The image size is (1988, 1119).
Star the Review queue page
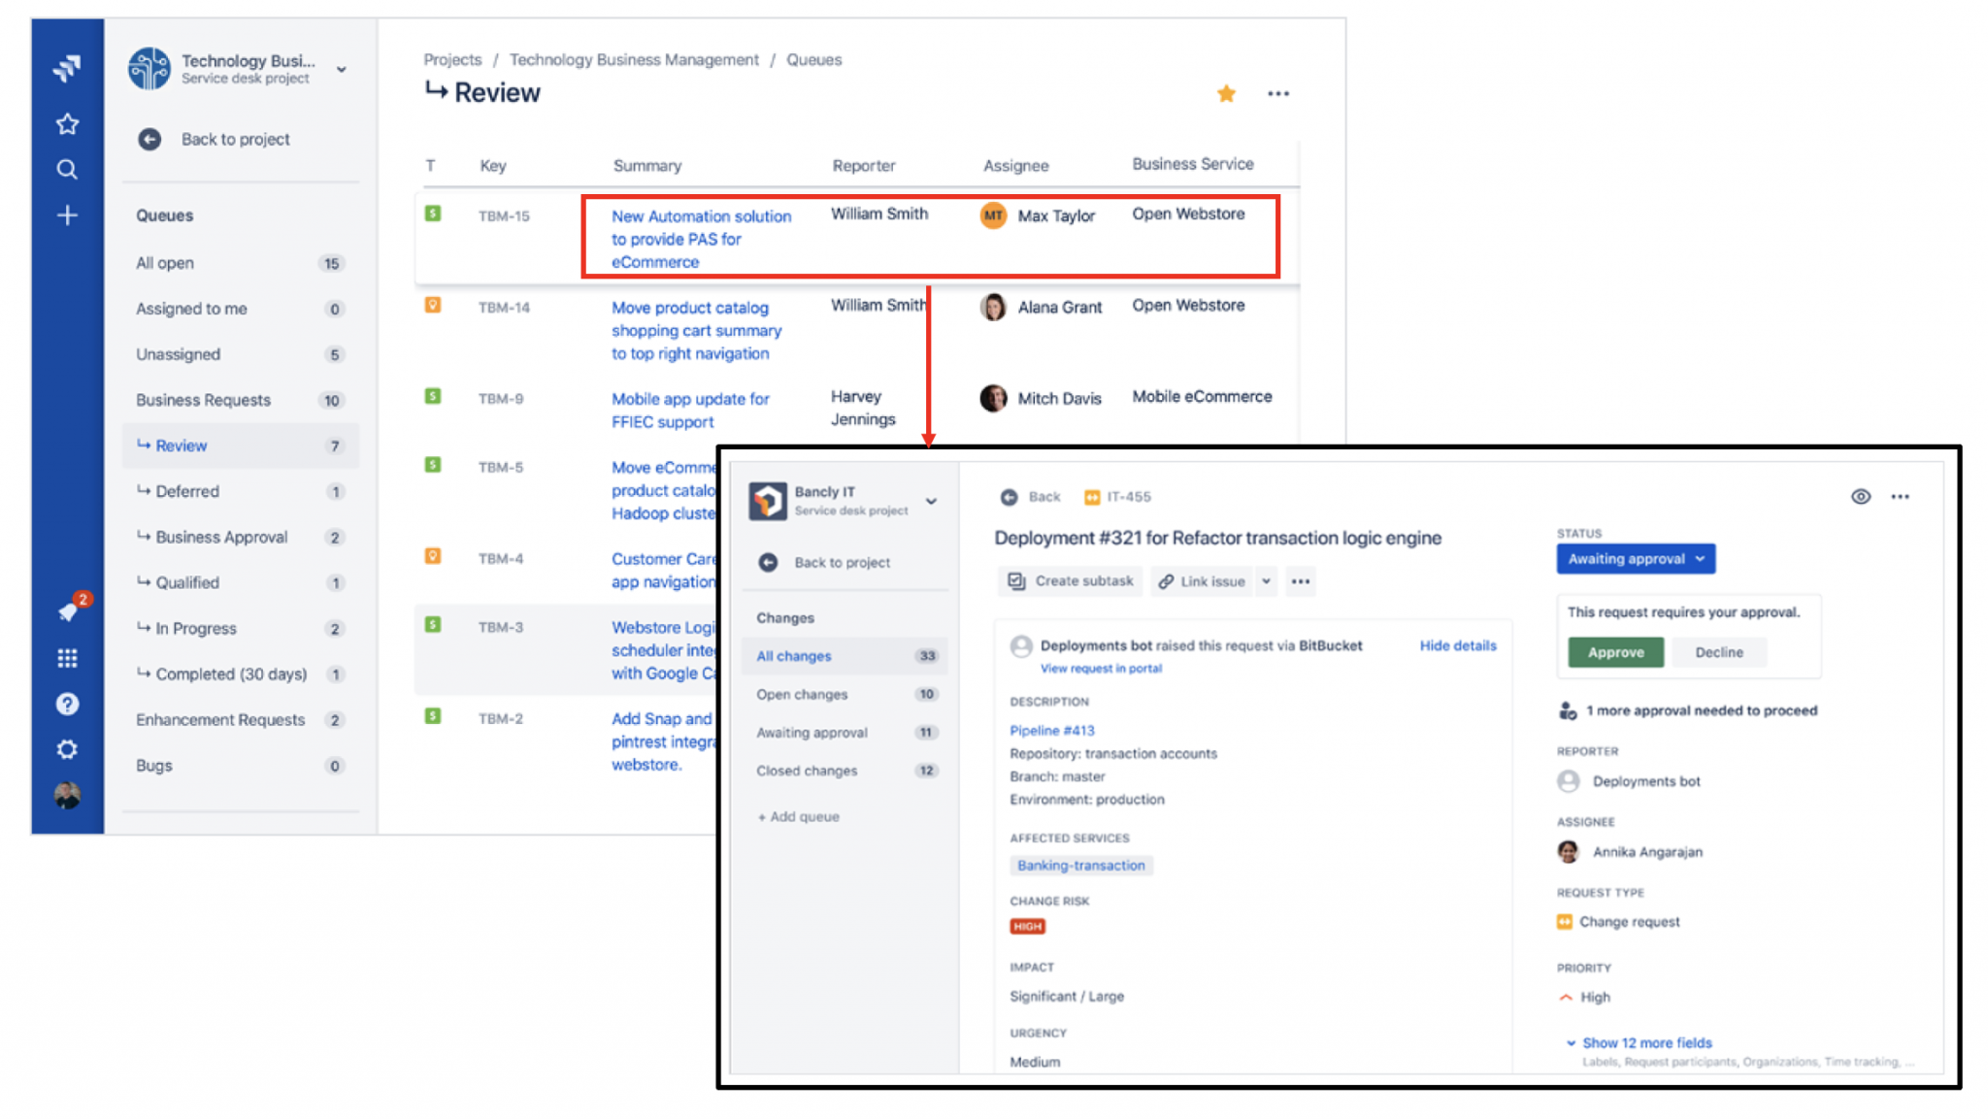coord(1226,93)
